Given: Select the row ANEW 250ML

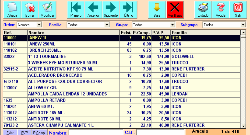Looking at the screenshot, I should point(122,44).
